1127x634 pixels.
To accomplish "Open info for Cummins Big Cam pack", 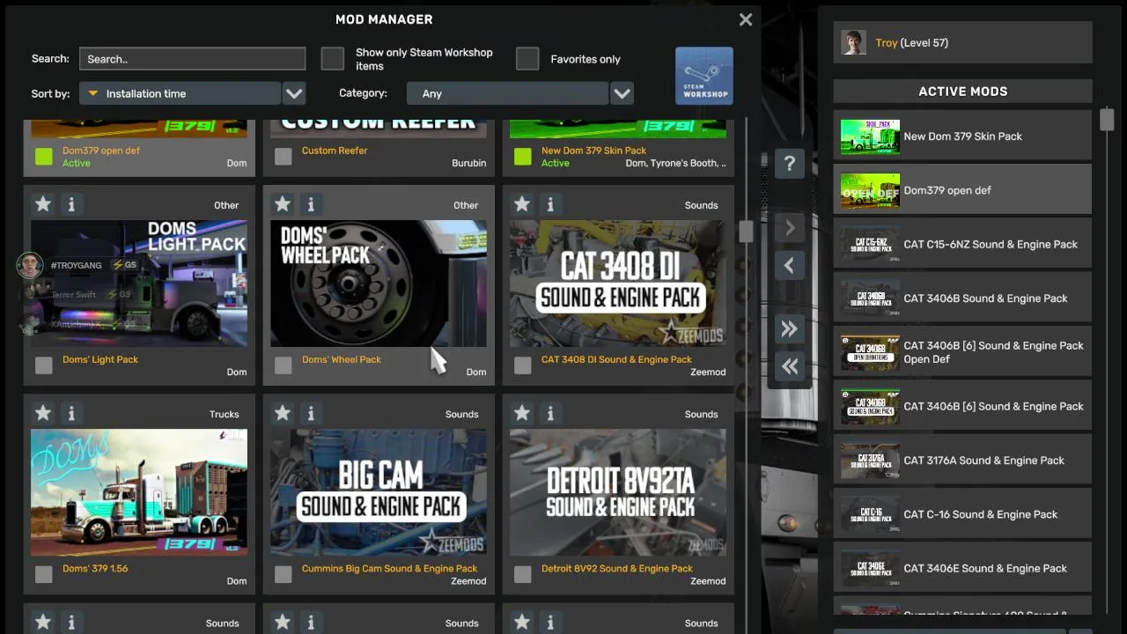I will point(311,413).
